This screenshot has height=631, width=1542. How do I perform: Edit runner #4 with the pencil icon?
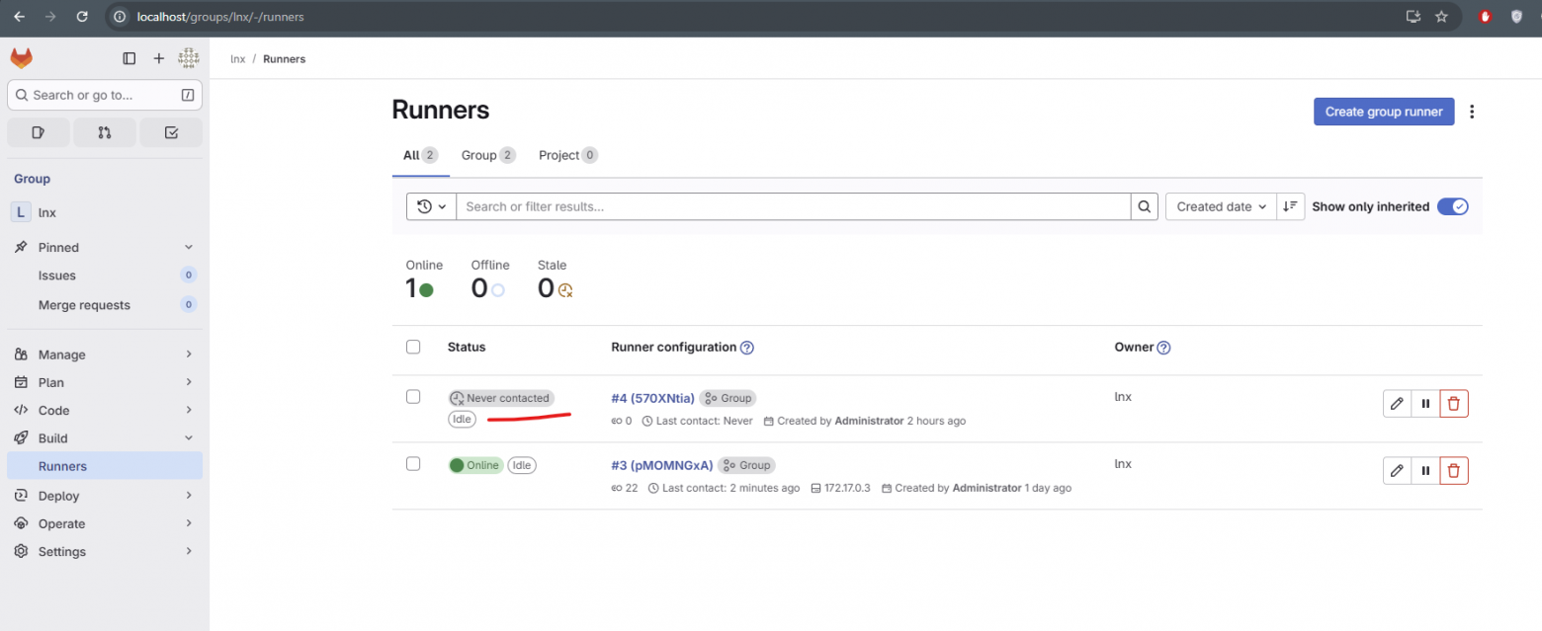pyautogui.click(x=1397, y=403)
